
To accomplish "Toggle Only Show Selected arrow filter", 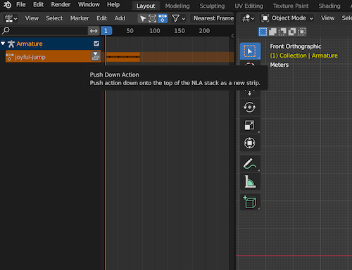I will pos(142,18).
